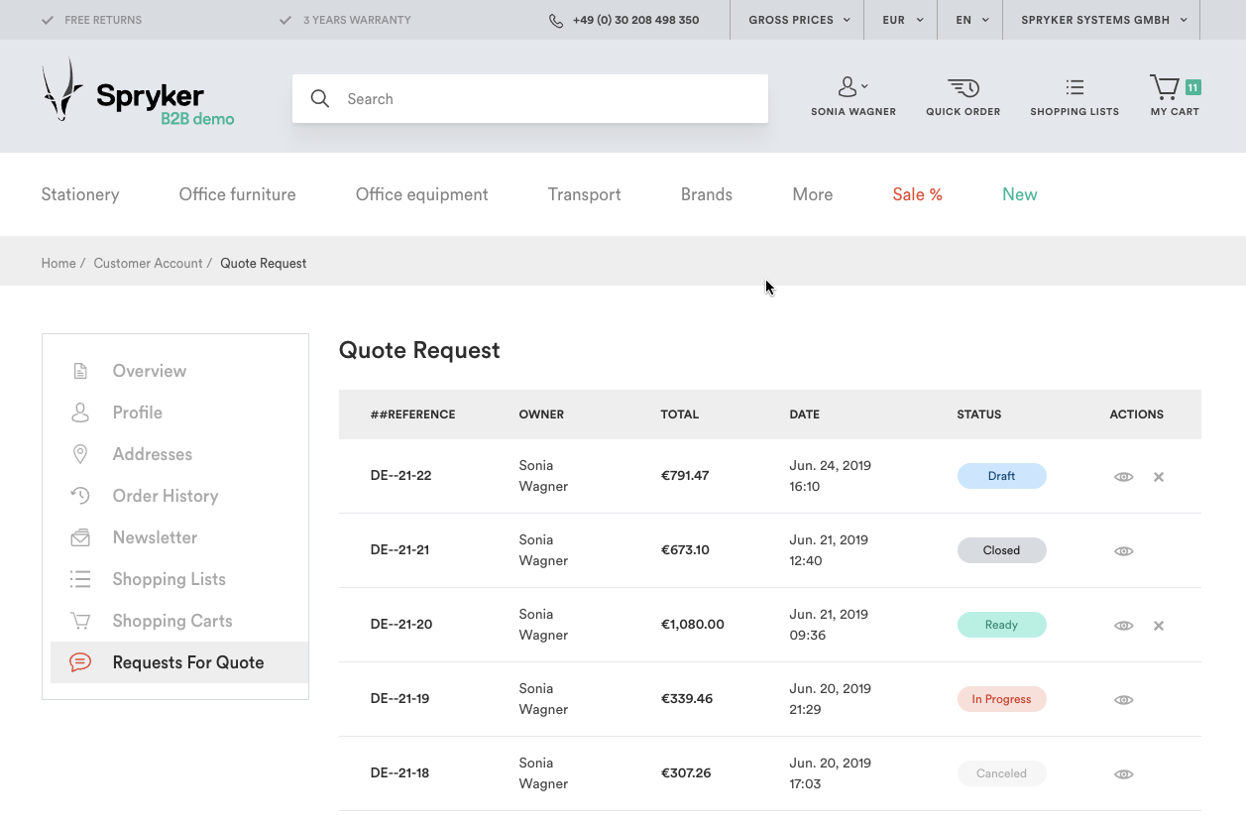Image resolution: width=1246 pixels, height=826 pixels.
Task: Open Sonia Wagner account user icon
Action: coord(848,87)
